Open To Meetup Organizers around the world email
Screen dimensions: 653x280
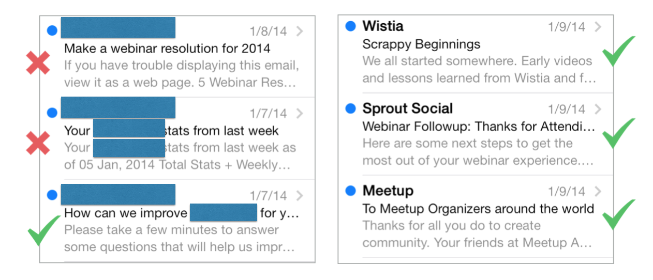(x=478, y=209)
